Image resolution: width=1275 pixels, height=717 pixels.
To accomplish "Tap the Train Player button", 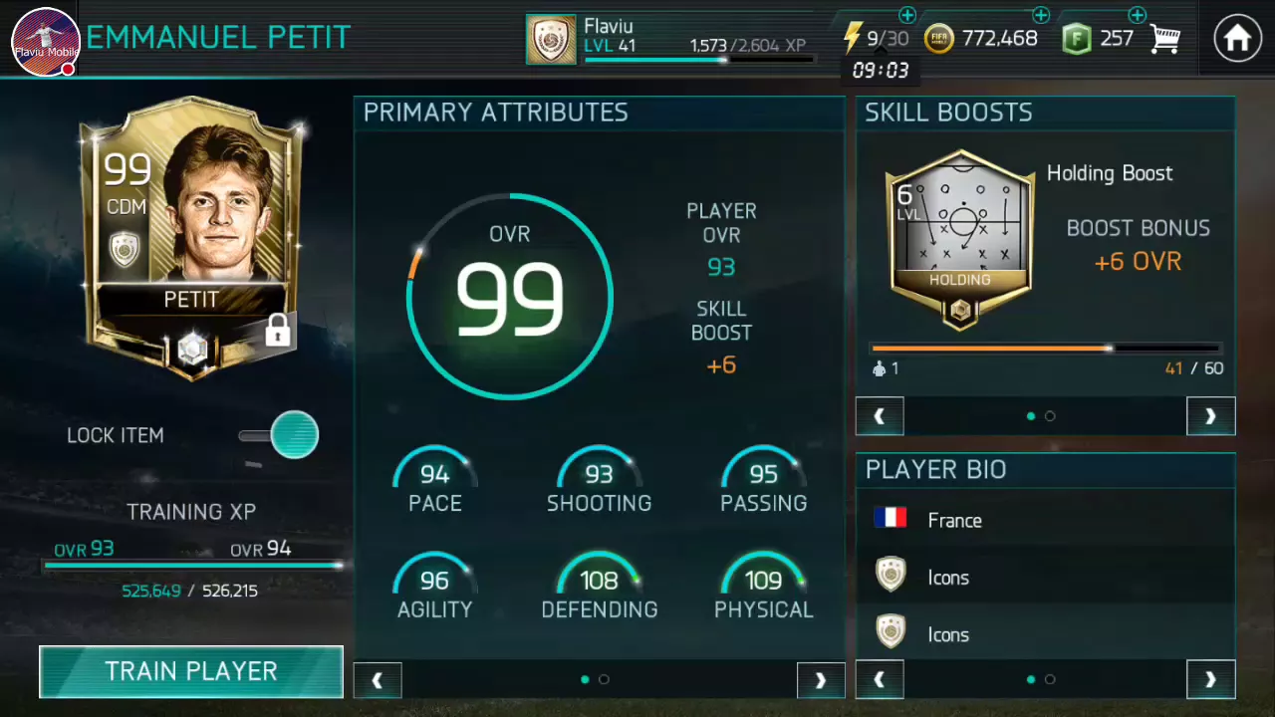I will (x=191, y=671).
